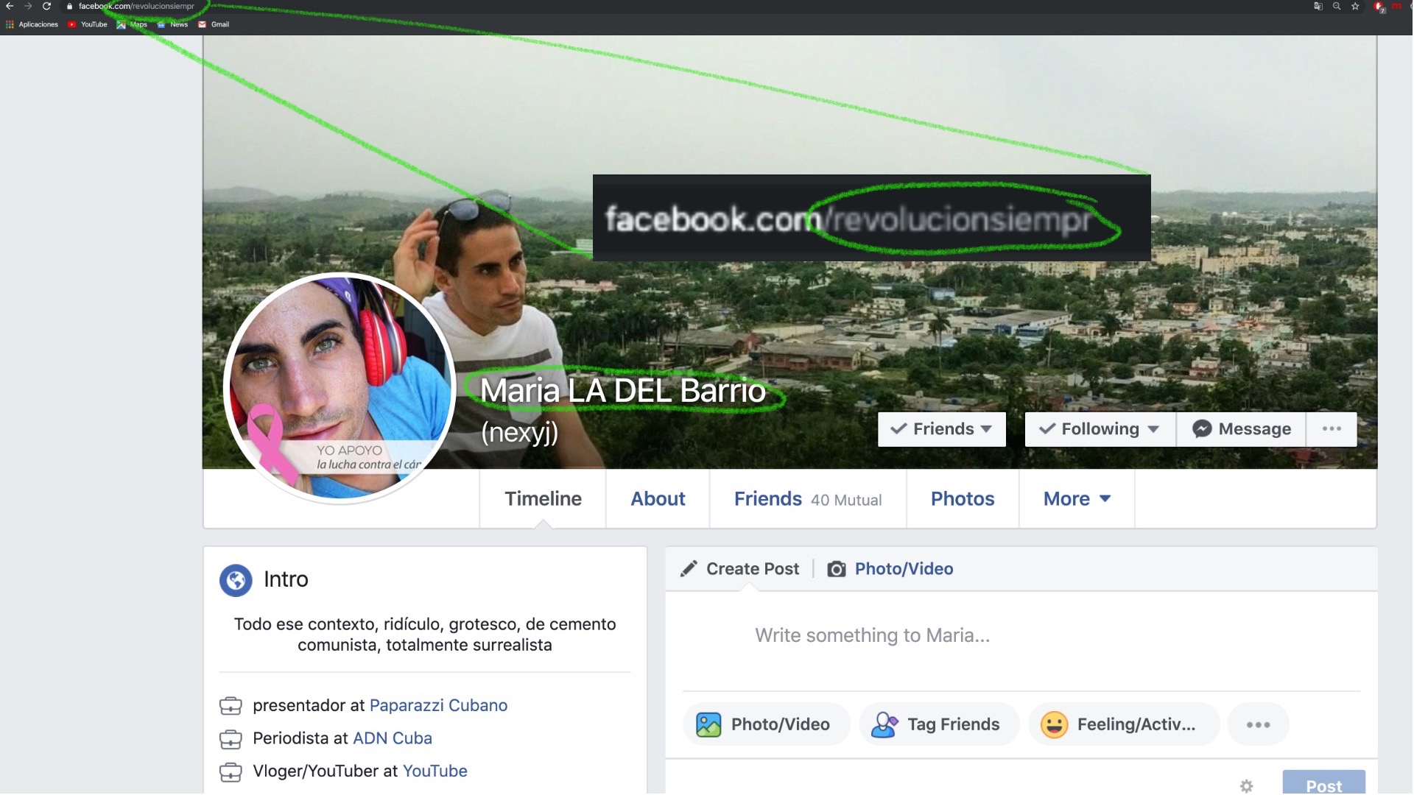The image size is (1414, 795).
Task: Open the Aplicaciones bookmarks shortcut
Action: coord(32,24)
